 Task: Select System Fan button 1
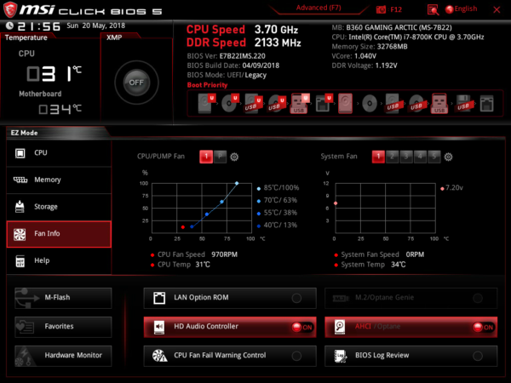click(x=378, y=157)
